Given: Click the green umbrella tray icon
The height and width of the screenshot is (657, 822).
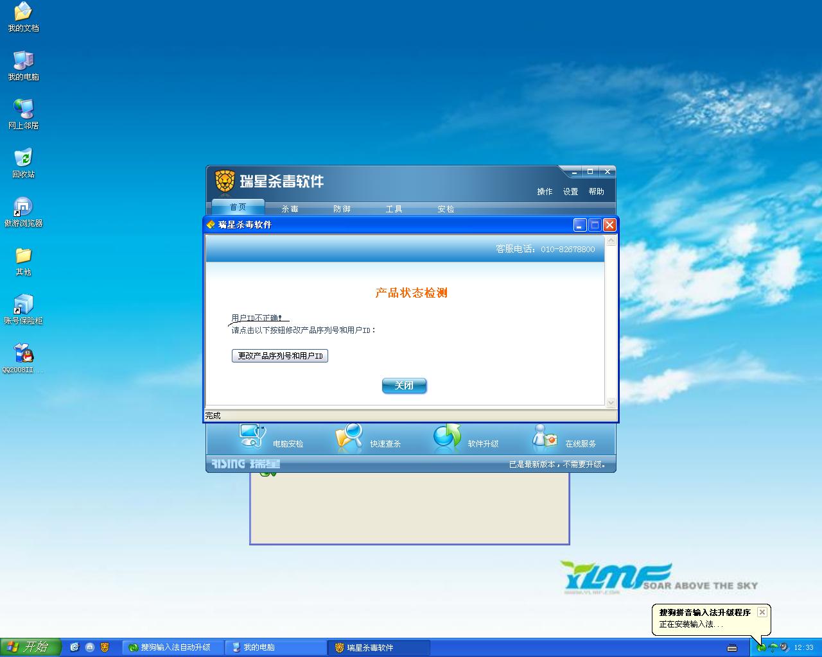Looking at the screenshot, I should [773, 647].
